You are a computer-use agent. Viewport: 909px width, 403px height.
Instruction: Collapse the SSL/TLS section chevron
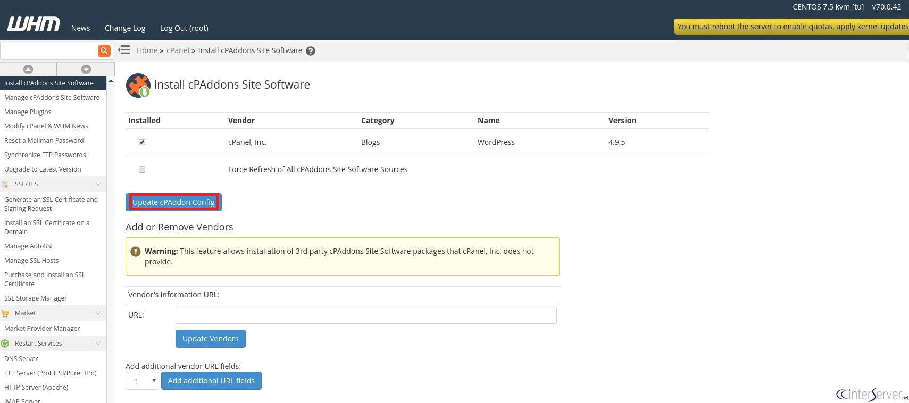(98, 184)
